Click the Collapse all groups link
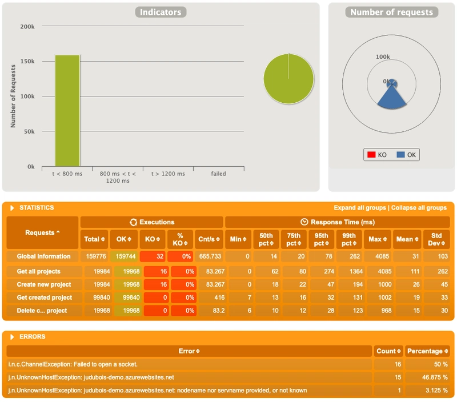Screen dimensions: 457x402 point(418,208)
